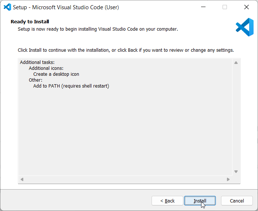Screen dimensions: 258x211
Task: Cancel the Visual Studio Code setup
Action: pos(237,201)
